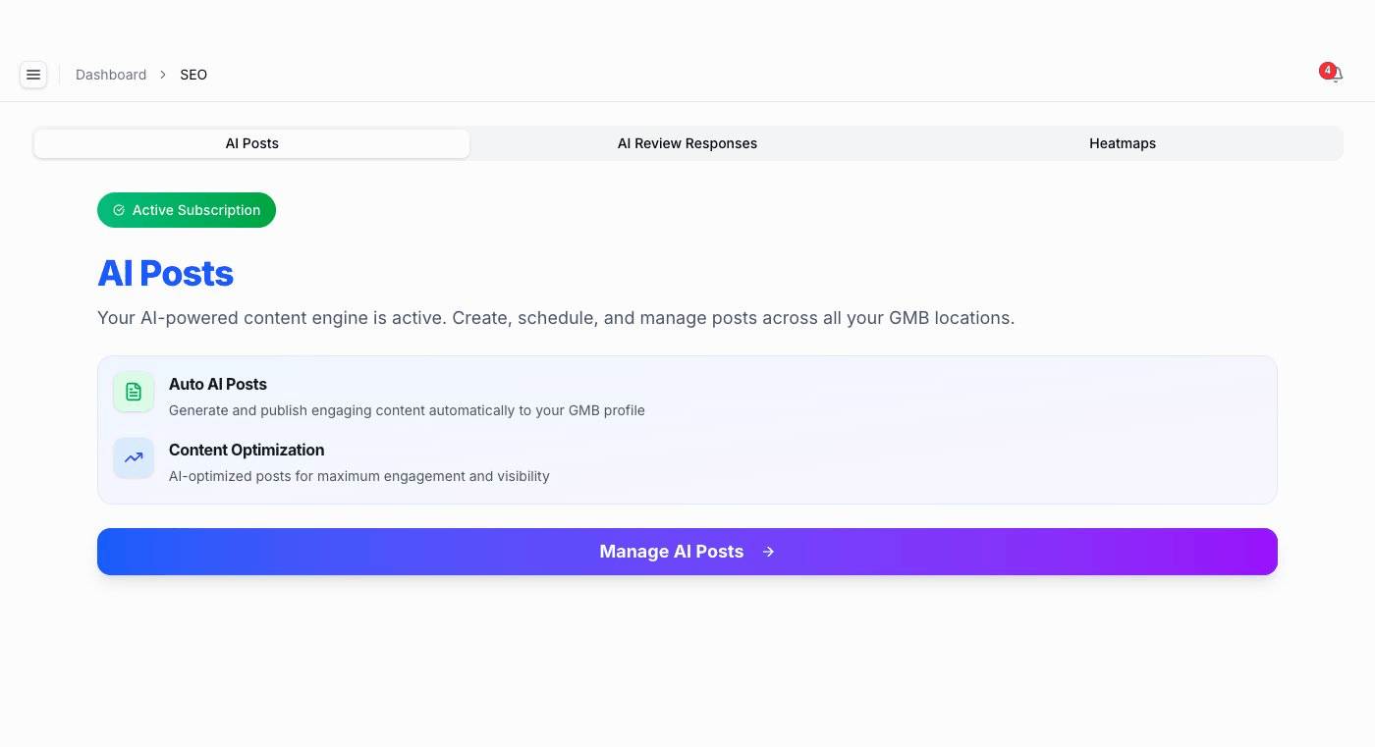Click the Content Optimization trending chart icon
This screenshot has width=1375, height=747.
pos(134,458)
